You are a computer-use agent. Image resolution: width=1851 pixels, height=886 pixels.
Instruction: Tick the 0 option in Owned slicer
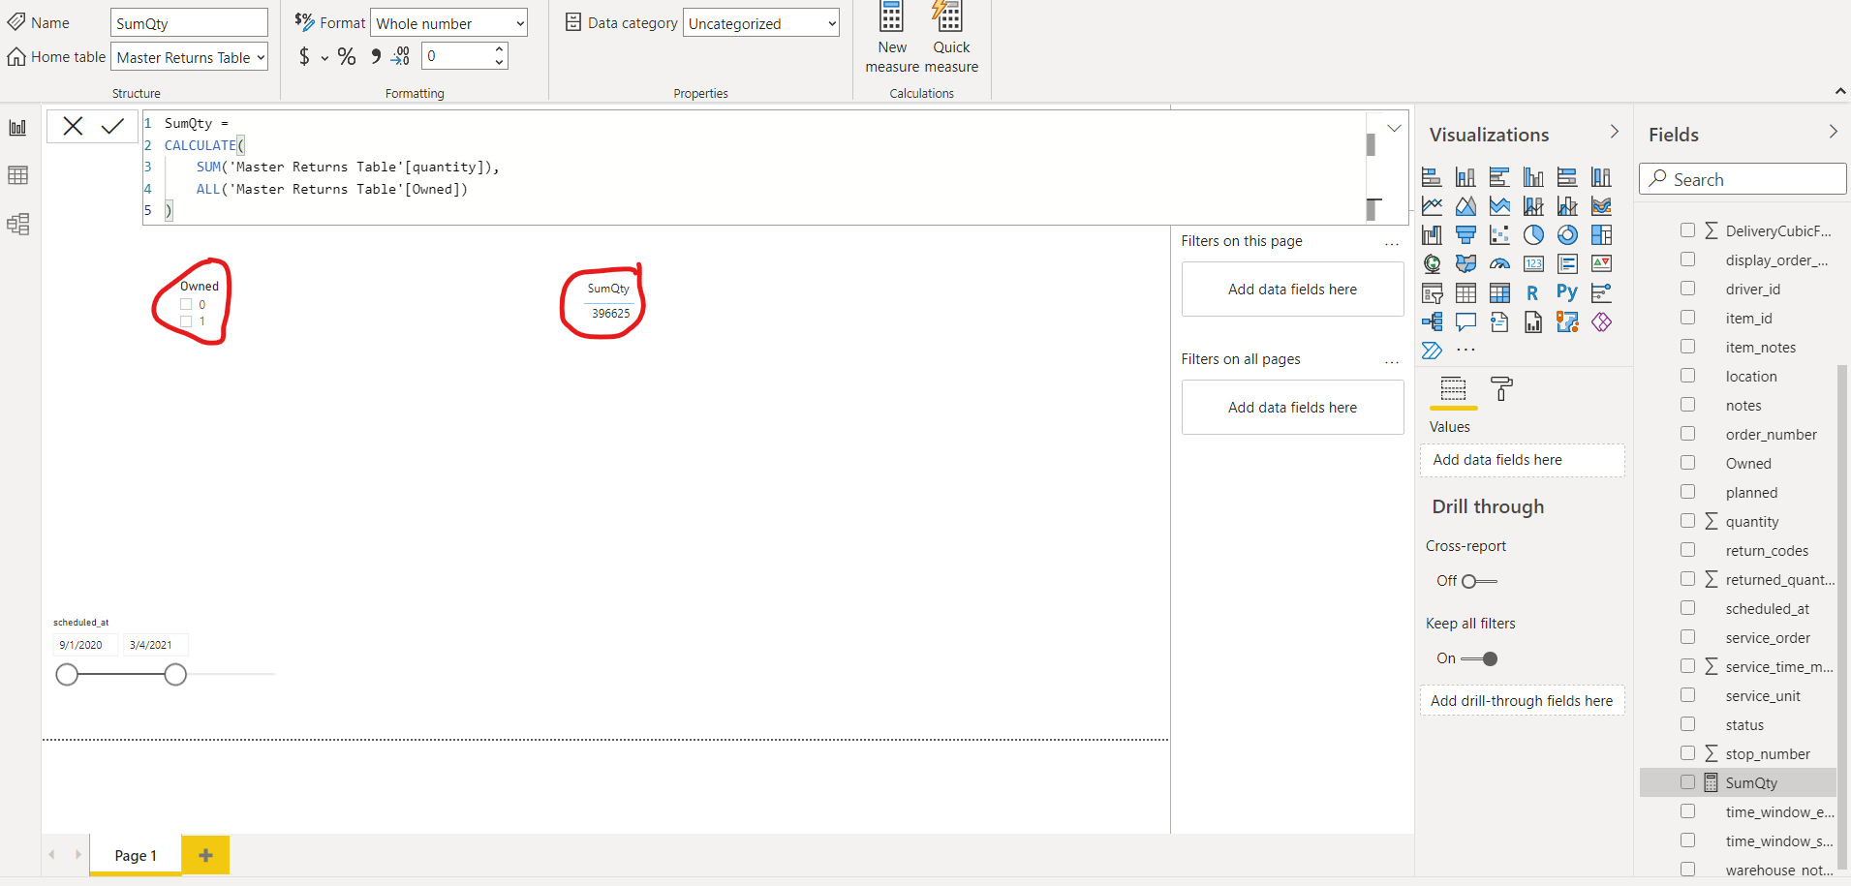pyautogui.click(x=186, y=304)
